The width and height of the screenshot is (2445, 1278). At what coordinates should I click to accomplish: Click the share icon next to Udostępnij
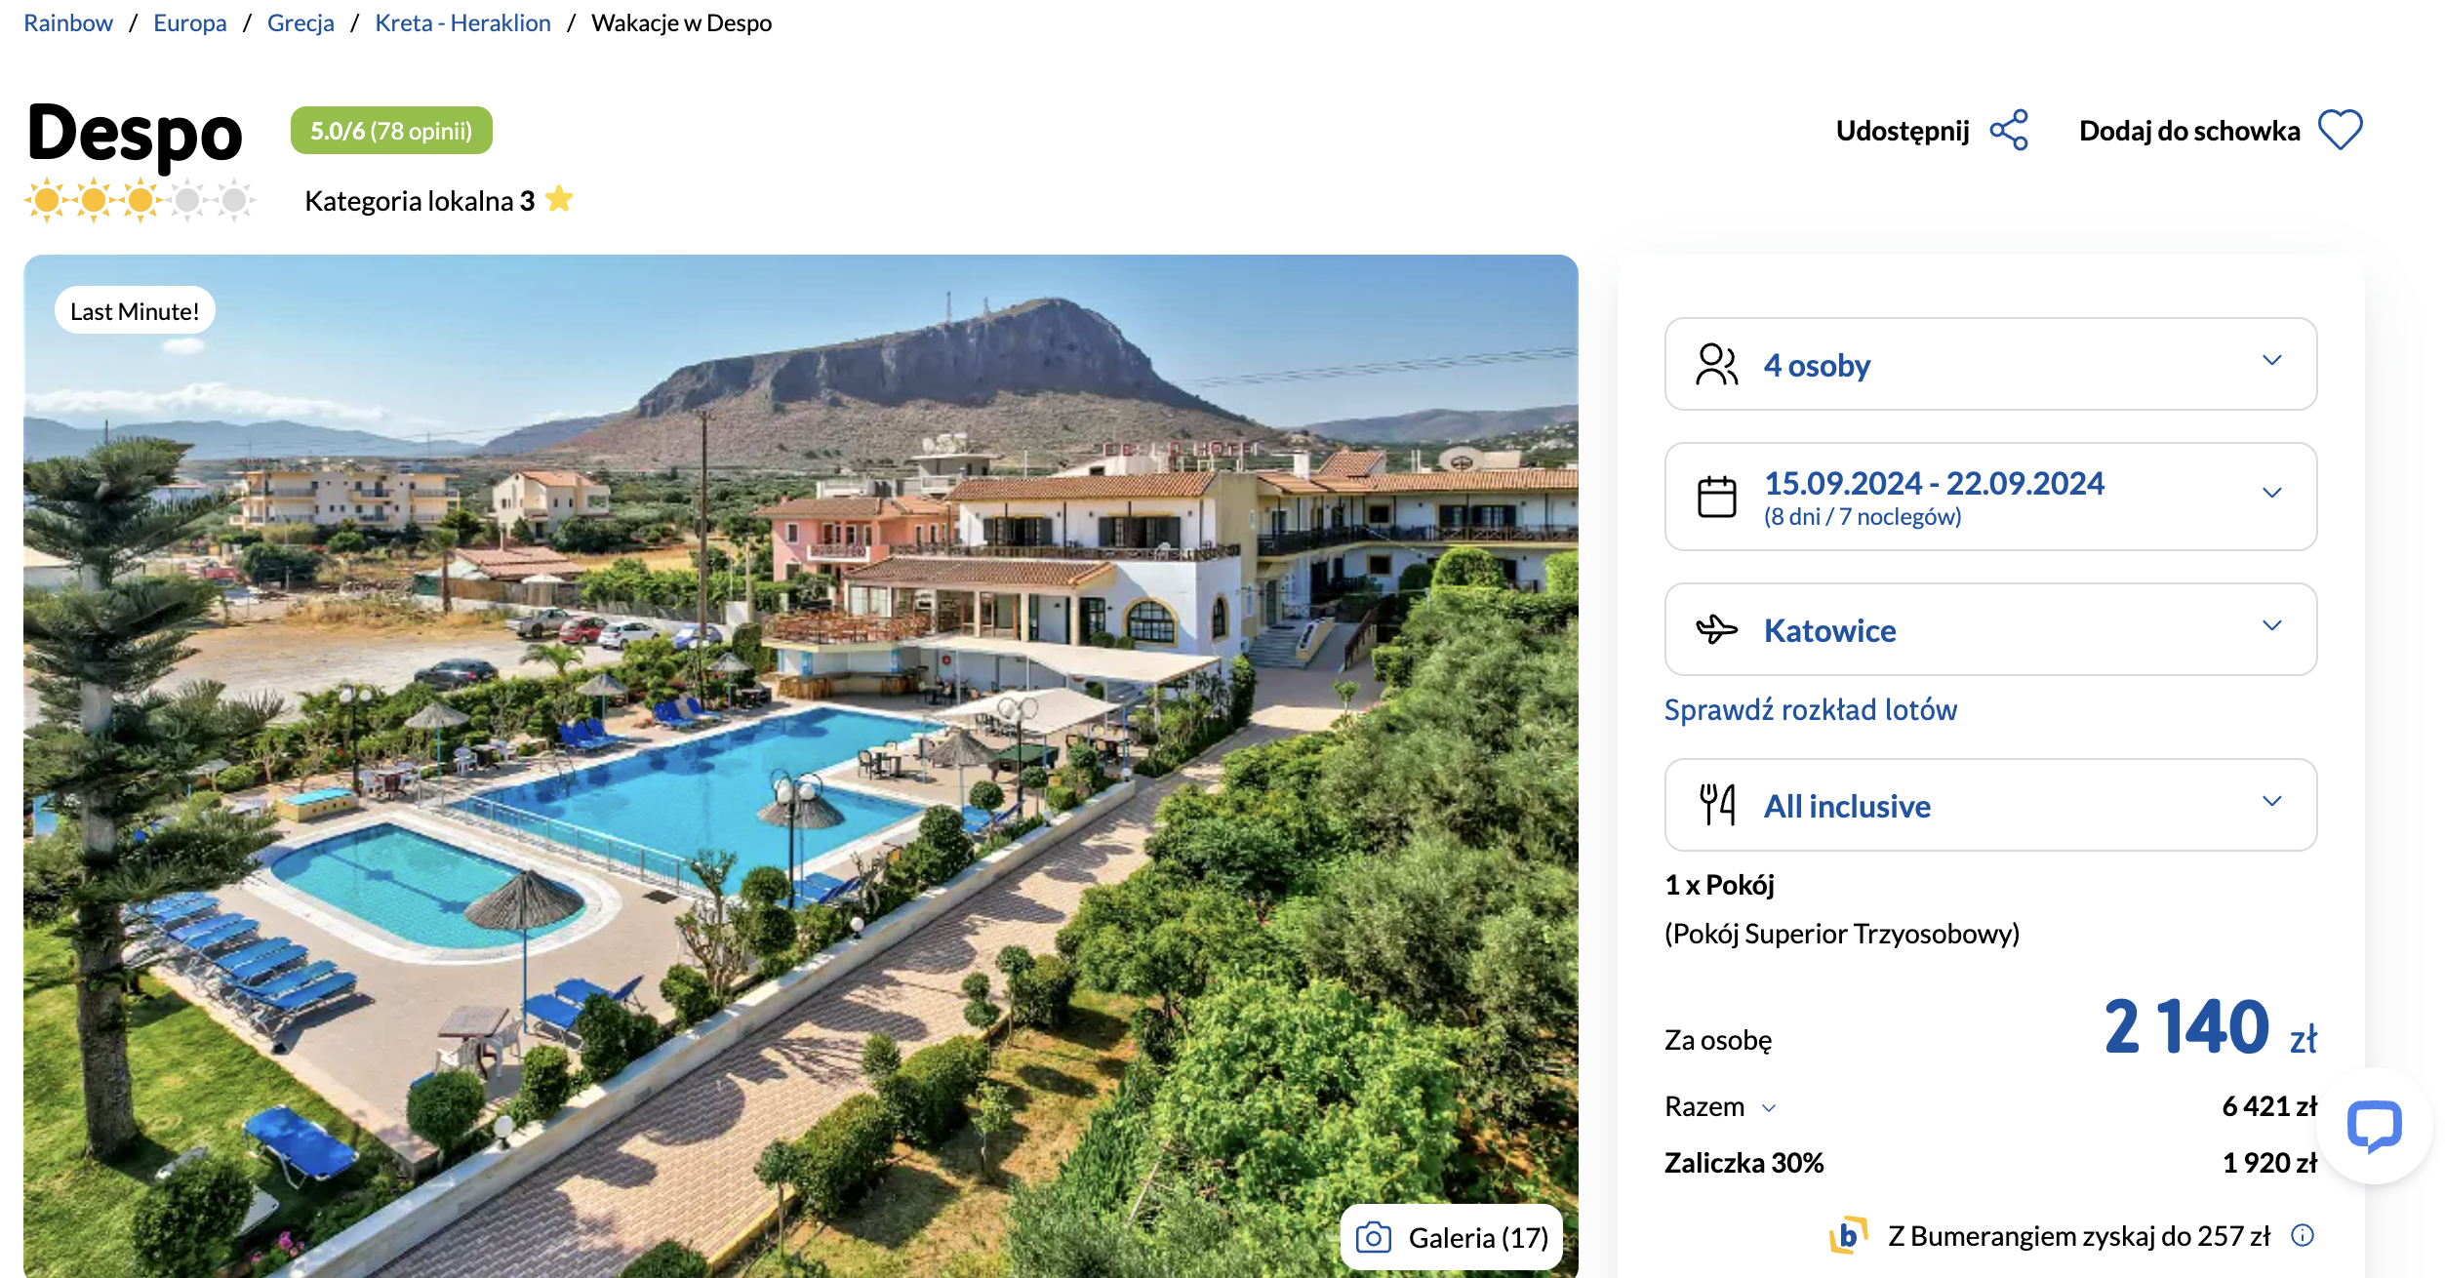(x=2009, y=131)
